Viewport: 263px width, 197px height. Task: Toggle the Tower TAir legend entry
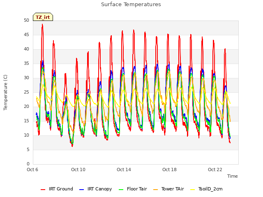tap(168, 189)
